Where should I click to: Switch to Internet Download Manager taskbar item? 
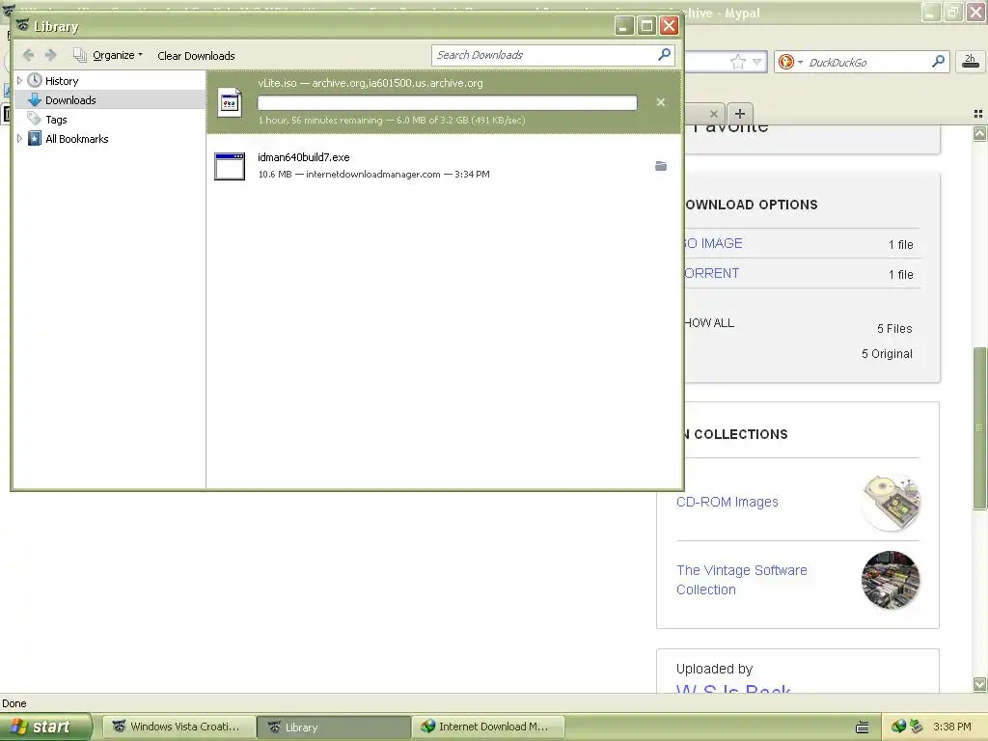point(488,727)
